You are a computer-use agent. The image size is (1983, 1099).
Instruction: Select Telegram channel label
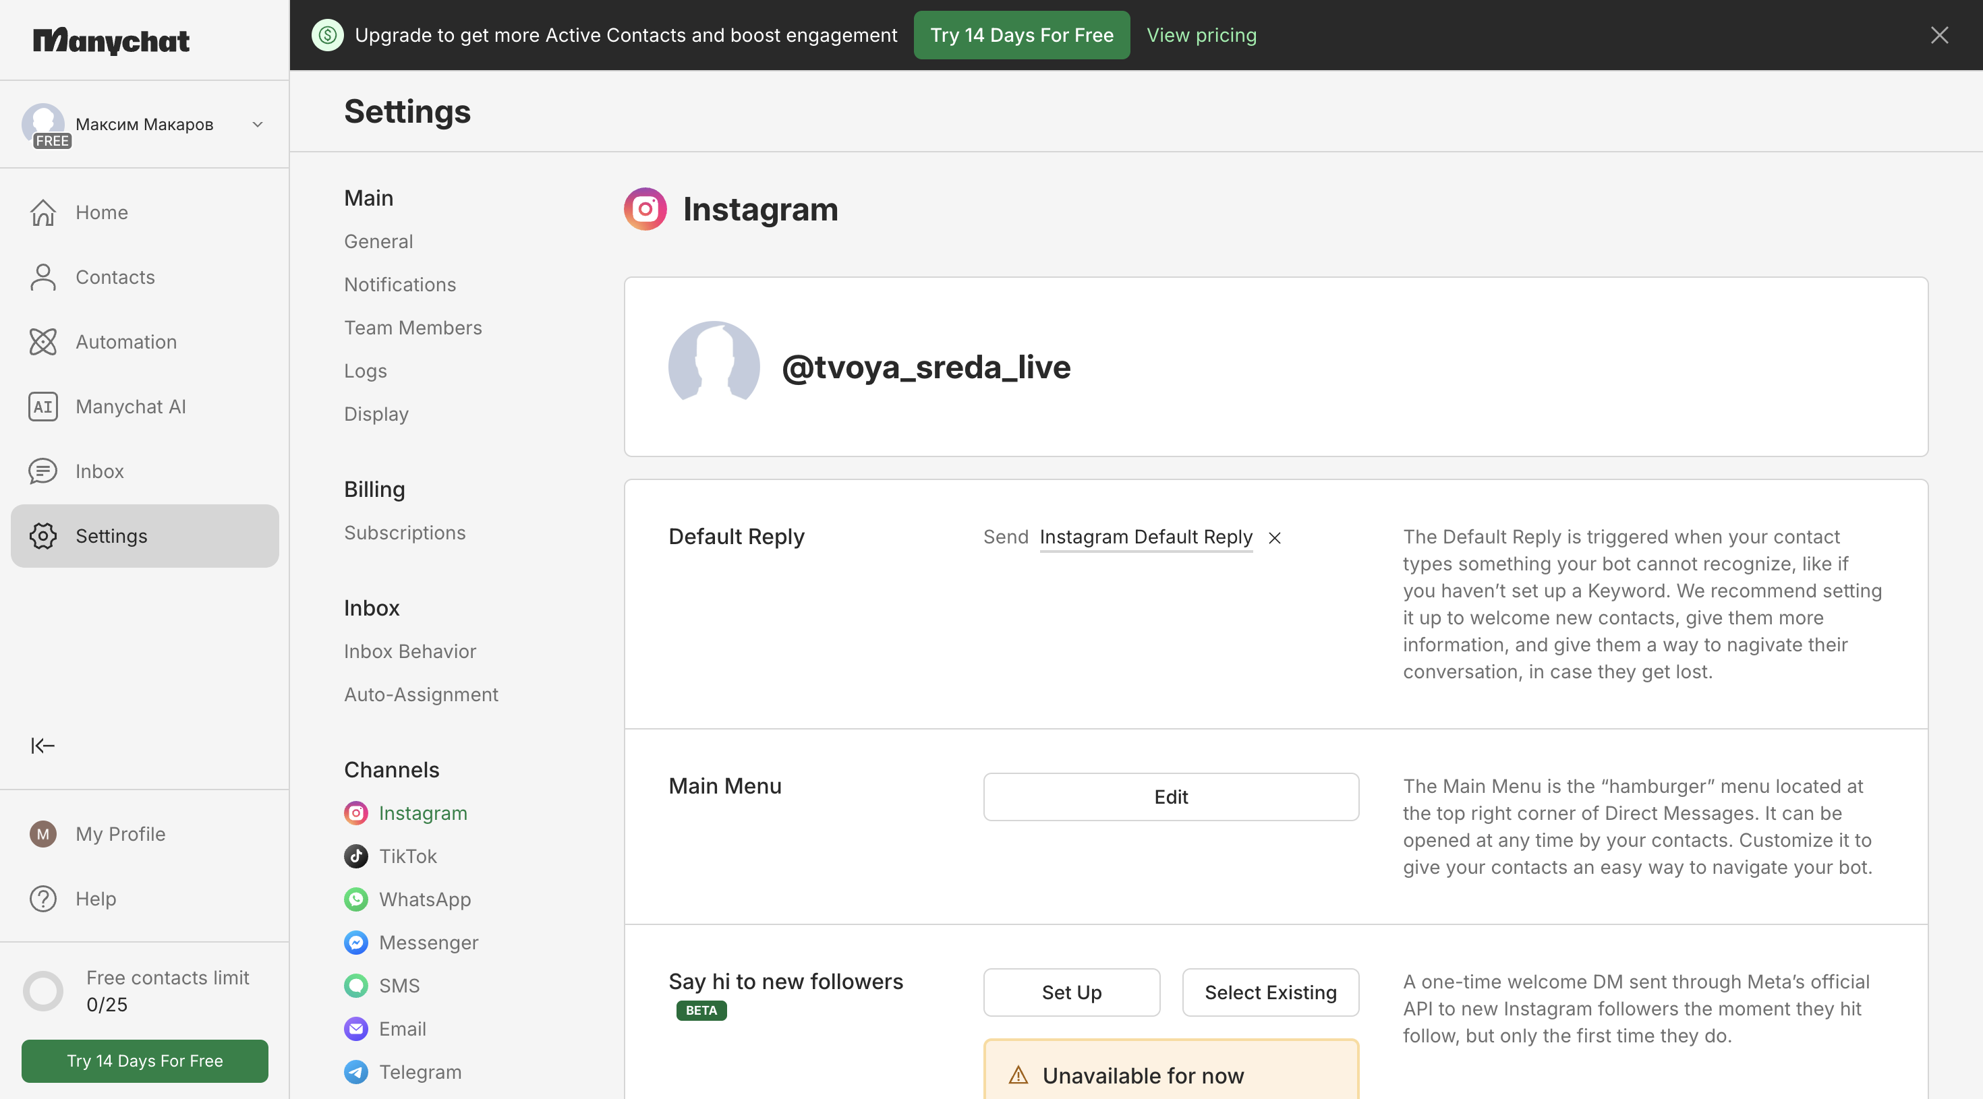pyautogui.click(x=420, y=1071)
